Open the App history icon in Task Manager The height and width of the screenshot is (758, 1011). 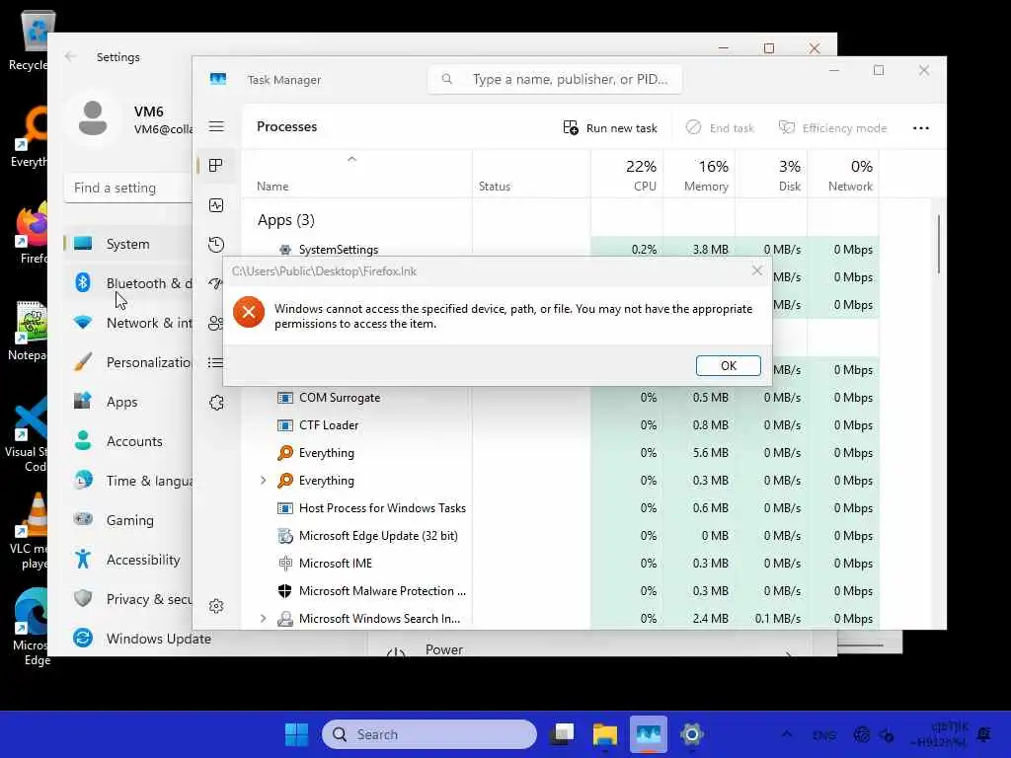[x=216, y=245]
